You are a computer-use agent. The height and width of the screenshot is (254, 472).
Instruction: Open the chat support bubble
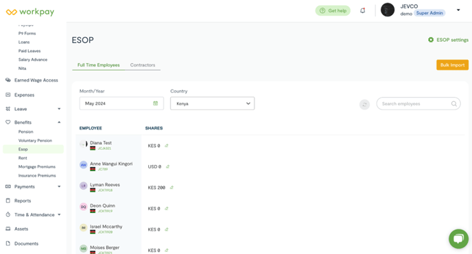tap(458, 239)
